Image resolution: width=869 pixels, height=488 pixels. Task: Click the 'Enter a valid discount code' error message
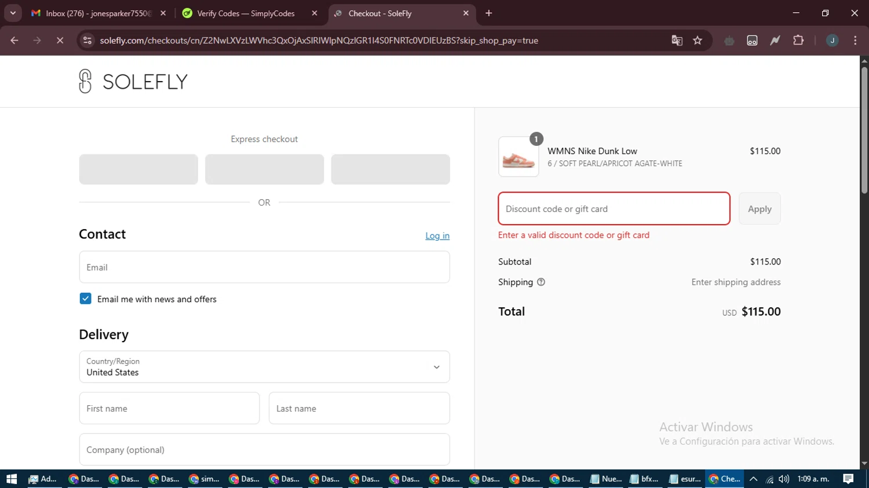pyautogui.click(x=574, y=235)
